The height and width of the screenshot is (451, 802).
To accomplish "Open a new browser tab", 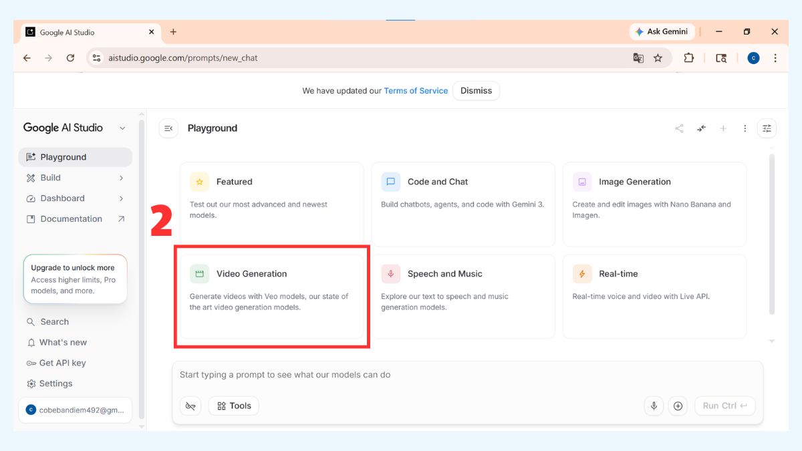I will point(173,31).
